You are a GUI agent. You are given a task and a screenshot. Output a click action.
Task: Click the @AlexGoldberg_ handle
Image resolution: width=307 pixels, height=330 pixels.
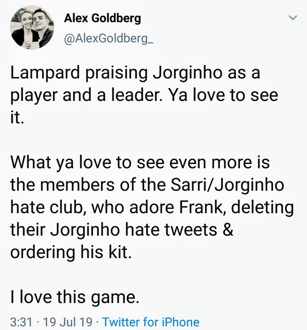pos(109,38)
